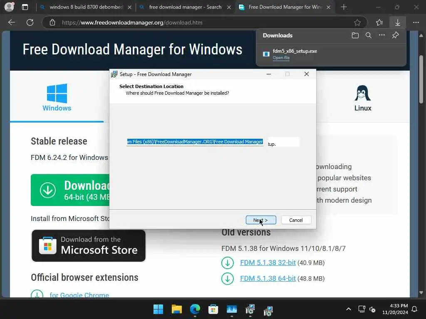Click the installation path input field
Viewport: 426px width, 319px height.
point(195,142)
